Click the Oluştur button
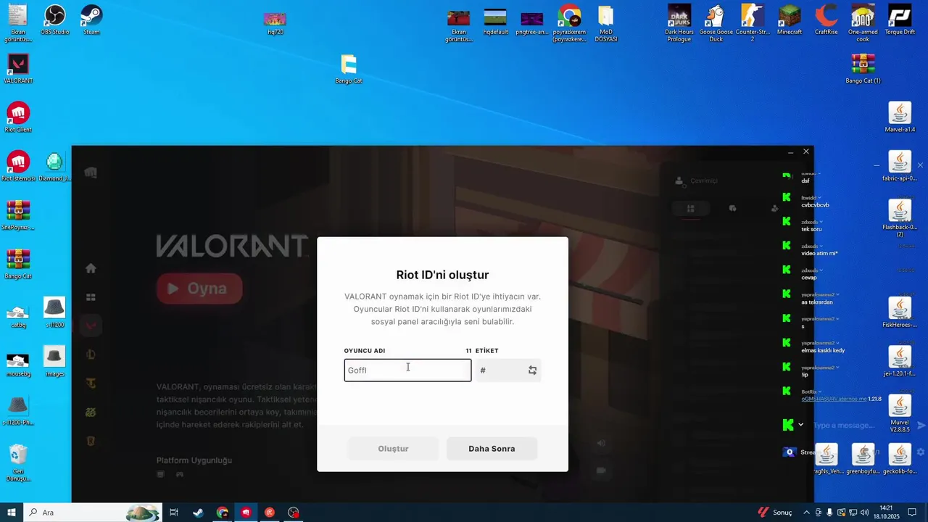The height and width of the screenshot is (522, 928). (393, 449)
